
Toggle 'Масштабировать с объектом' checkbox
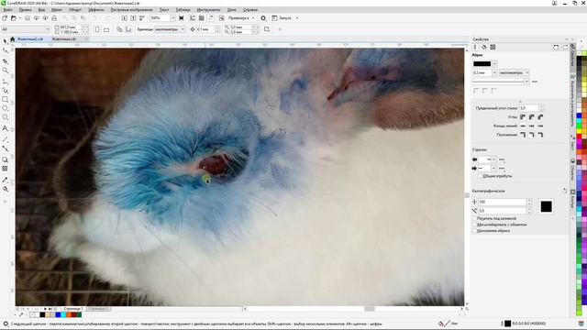pyautogui.click(x=474, y=225)
